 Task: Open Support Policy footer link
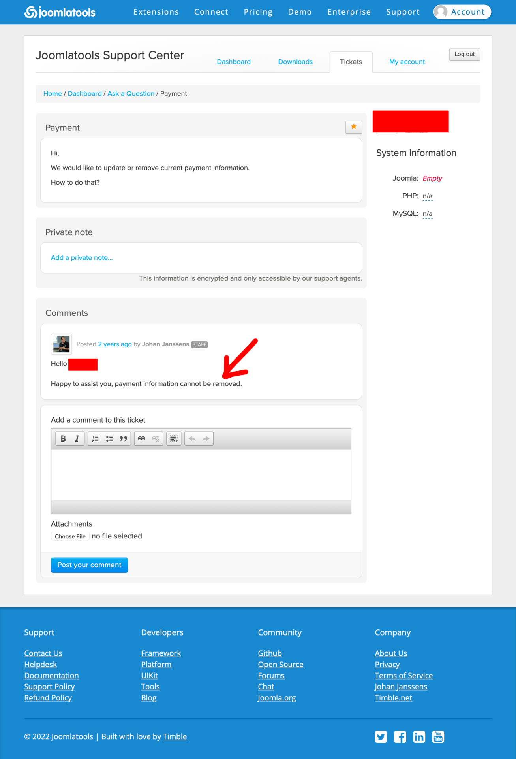[50, 687]
